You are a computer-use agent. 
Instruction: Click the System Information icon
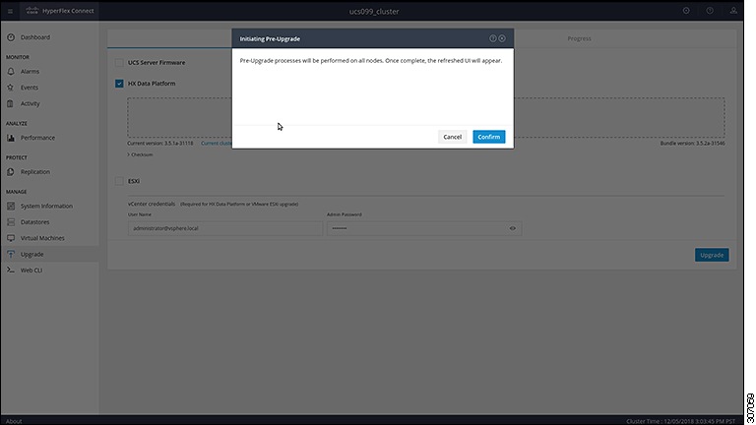pyautogui.click(x=11, y=207)
